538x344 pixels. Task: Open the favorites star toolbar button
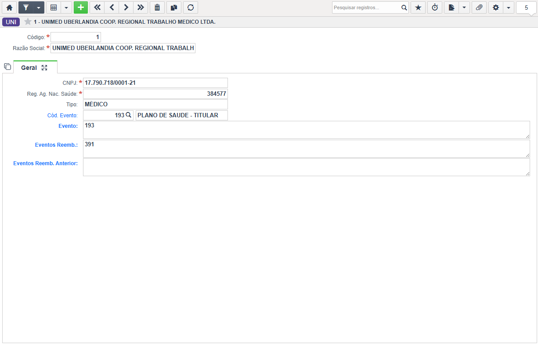point(418,7)
